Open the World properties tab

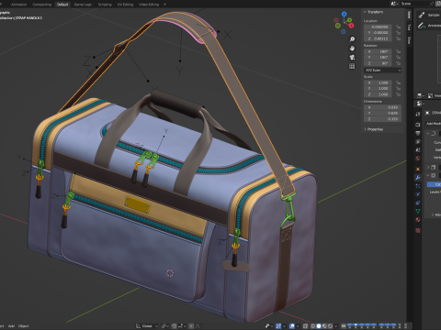(418, 159)
